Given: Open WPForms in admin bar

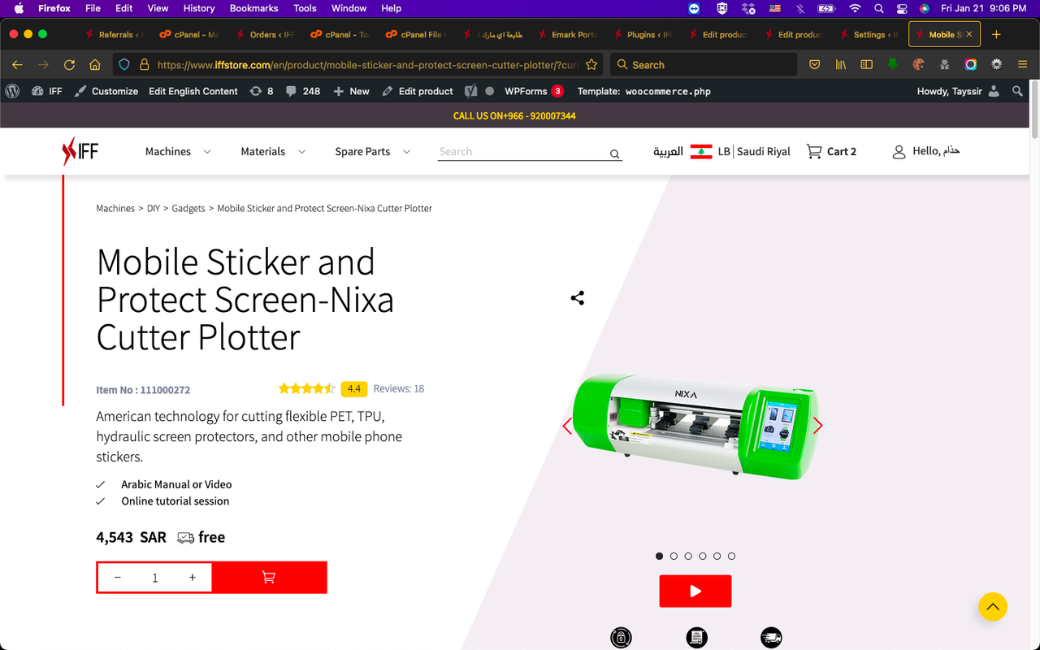Looking at the screenshot, I should [534, 91].
